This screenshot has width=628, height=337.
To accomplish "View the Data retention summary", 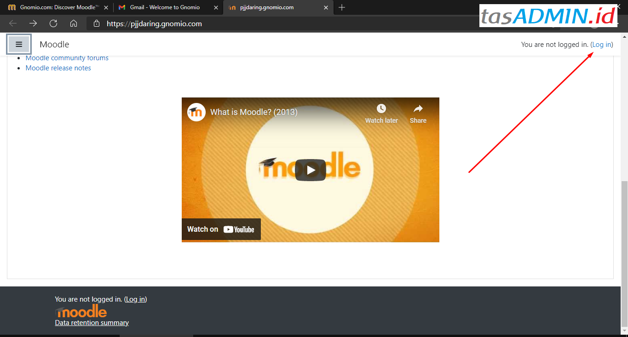I will pos(92,322).
